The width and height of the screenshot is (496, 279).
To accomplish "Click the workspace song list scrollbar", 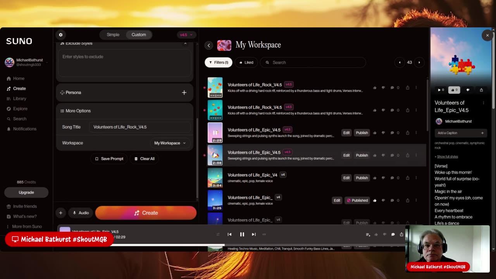I will [428, 105].
